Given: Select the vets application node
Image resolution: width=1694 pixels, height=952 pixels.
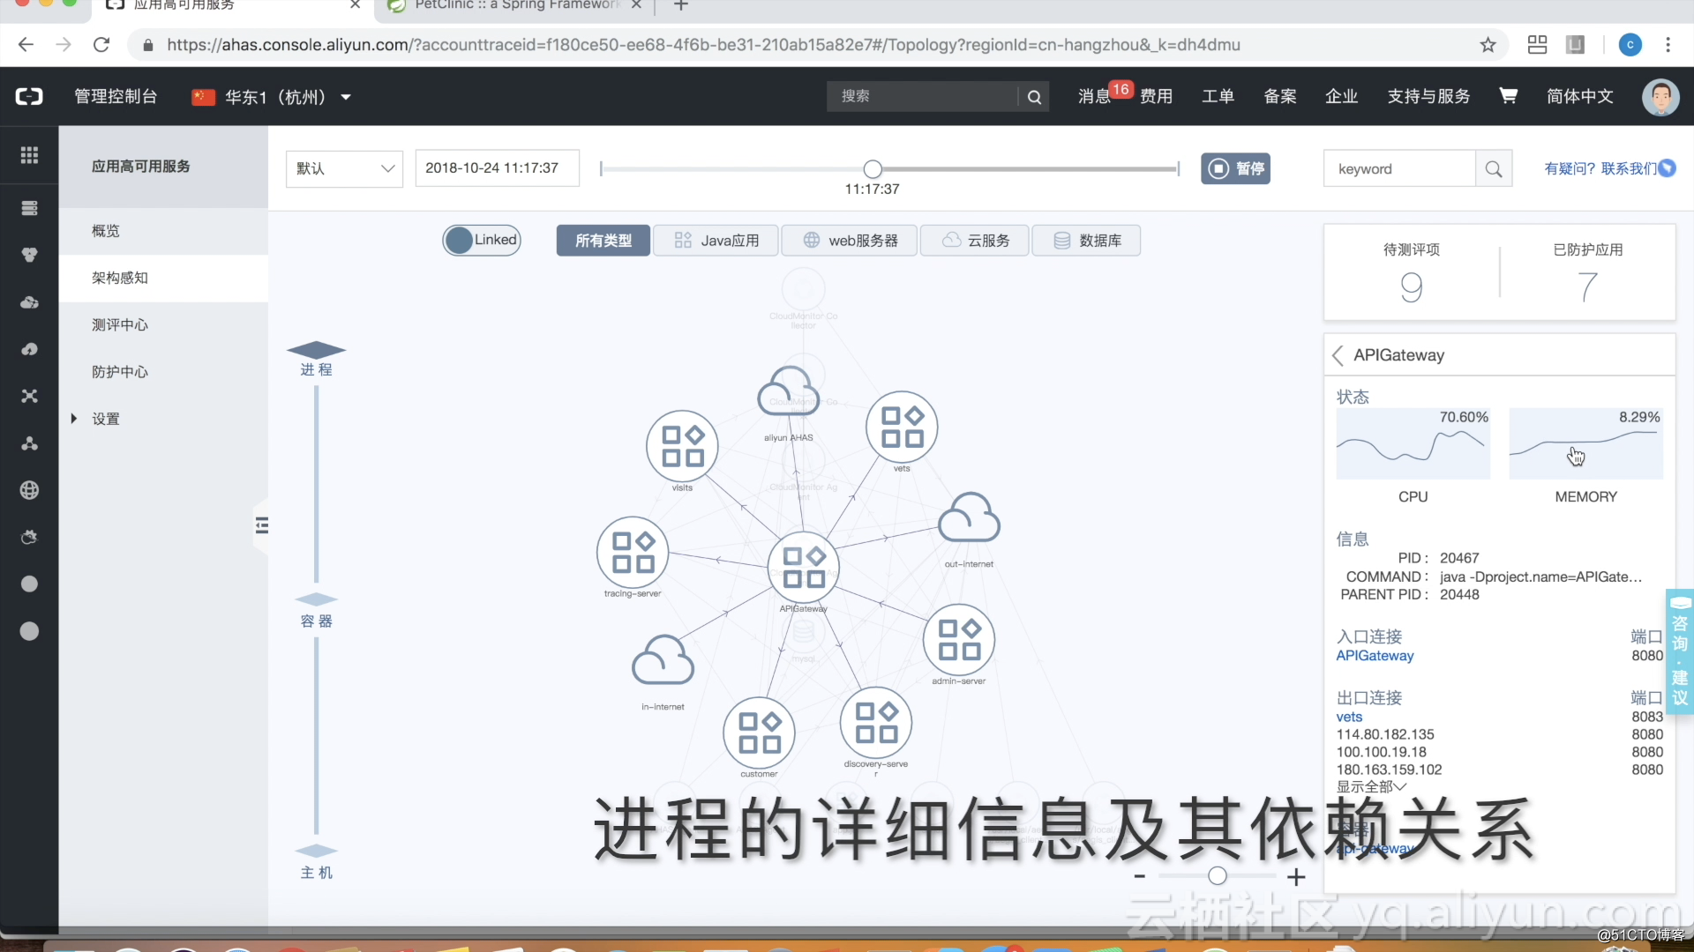Looking at the screenshot, I should click(902, 426).
